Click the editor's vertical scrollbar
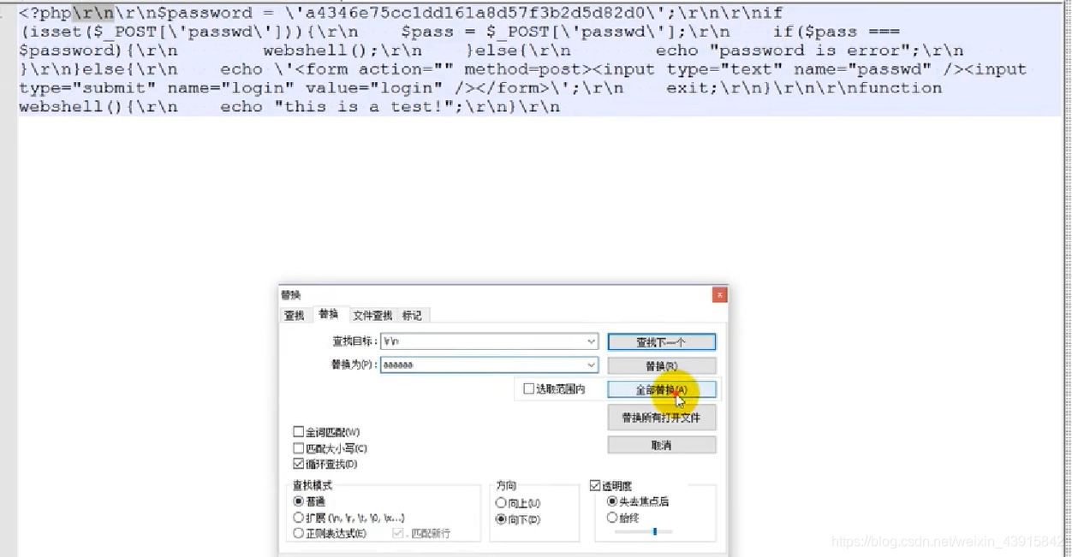The width and height of the screenshot is (1072, 557). (1067, 278)
